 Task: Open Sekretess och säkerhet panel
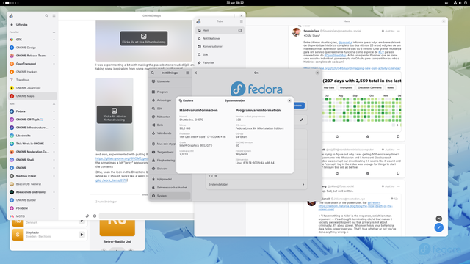(170, 188)
